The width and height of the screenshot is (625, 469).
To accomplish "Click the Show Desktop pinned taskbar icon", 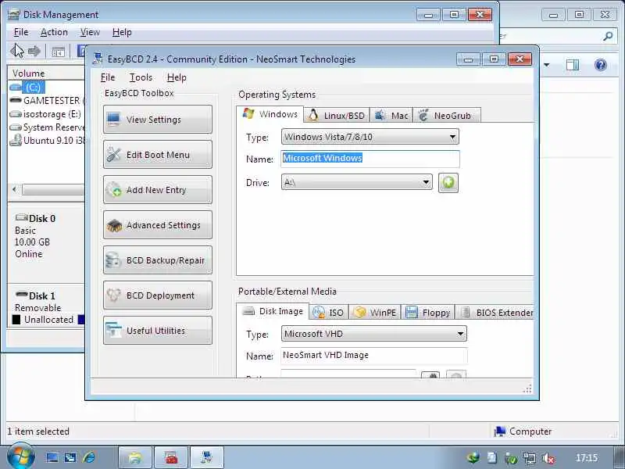I will [52, 457].
